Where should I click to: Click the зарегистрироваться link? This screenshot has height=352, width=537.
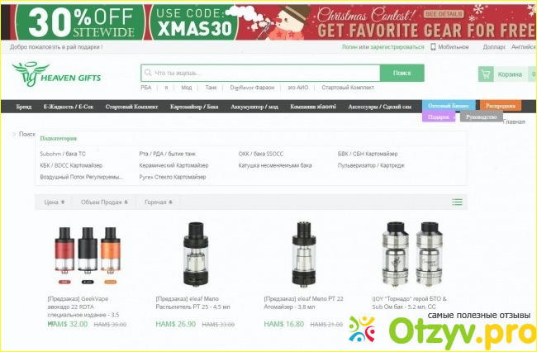(397, 47)
